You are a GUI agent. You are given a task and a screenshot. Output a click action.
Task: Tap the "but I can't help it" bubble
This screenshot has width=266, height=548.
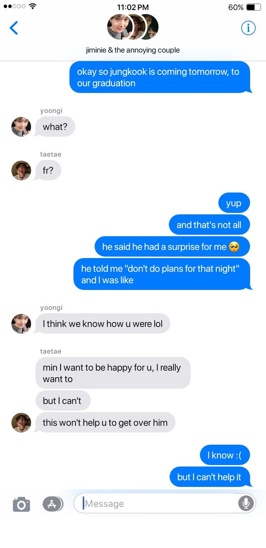coord(210,477)
